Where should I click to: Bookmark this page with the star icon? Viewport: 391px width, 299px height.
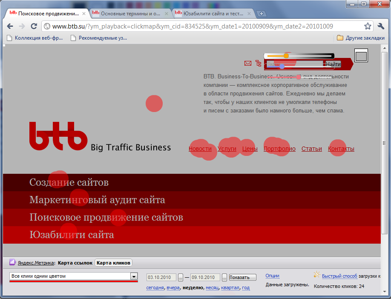[x=368, y=26]
